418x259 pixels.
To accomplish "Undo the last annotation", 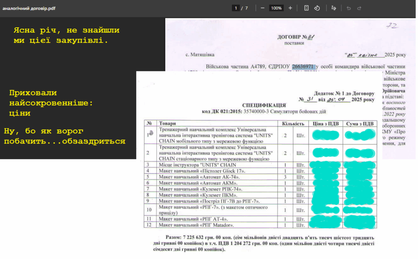I will [349, 8].
